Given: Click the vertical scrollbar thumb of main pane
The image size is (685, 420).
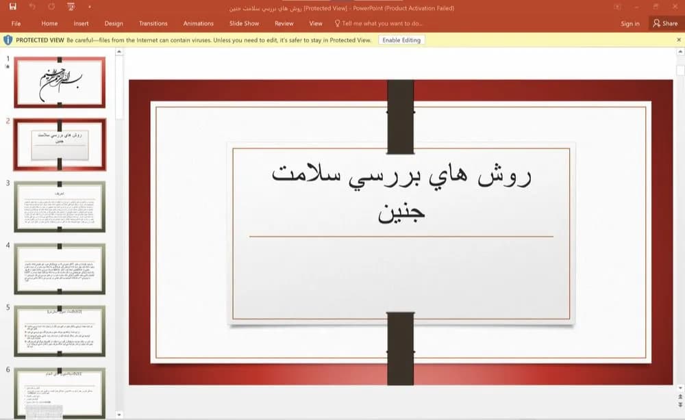Looking at the screenshot, I should 680,70.
